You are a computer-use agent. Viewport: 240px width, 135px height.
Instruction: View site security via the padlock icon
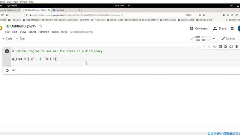click(30, 15)
